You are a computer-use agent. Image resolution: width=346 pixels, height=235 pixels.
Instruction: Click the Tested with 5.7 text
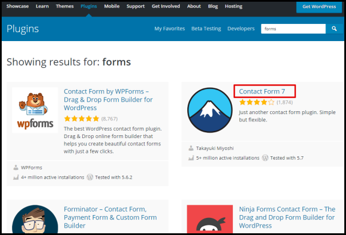tap(287, 158)
